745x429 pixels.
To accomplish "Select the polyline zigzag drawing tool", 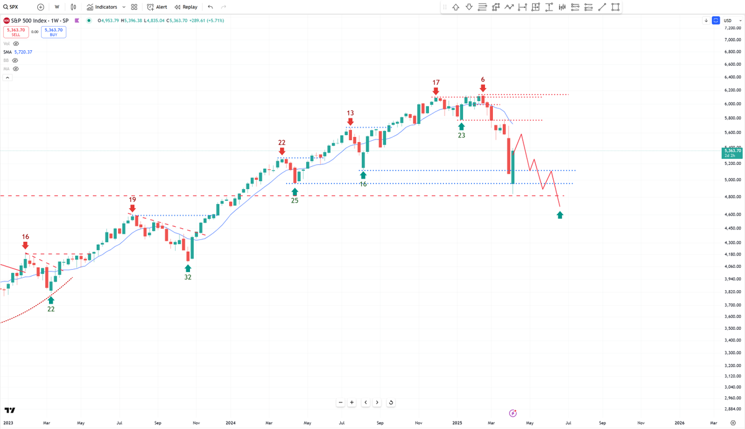I will [x=509, y=7].
